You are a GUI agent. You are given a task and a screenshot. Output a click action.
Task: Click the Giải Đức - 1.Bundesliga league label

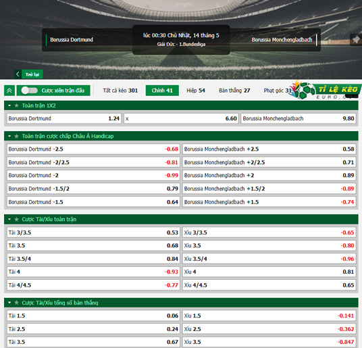click(x=181, y=44)
